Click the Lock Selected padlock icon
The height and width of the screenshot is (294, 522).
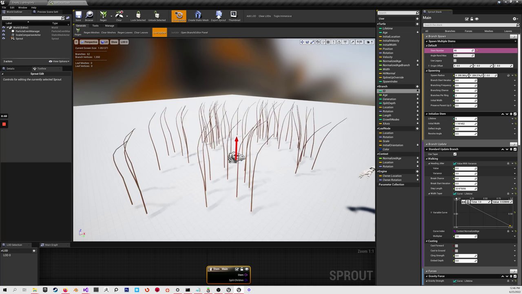point(138,16)
